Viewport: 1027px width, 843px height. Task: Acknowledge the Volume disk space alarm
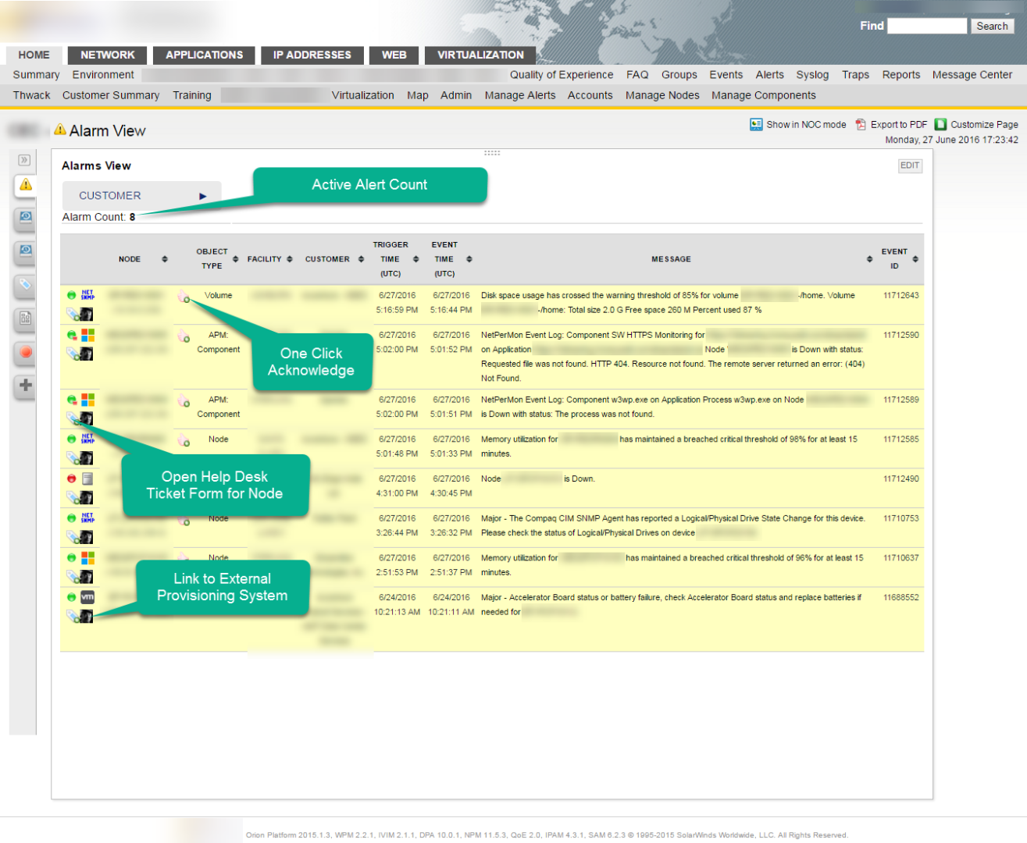[184, 297]
